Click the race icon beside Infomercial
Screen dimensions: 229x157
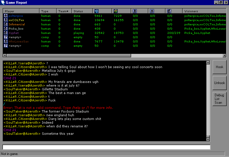[x=6, y=24]
